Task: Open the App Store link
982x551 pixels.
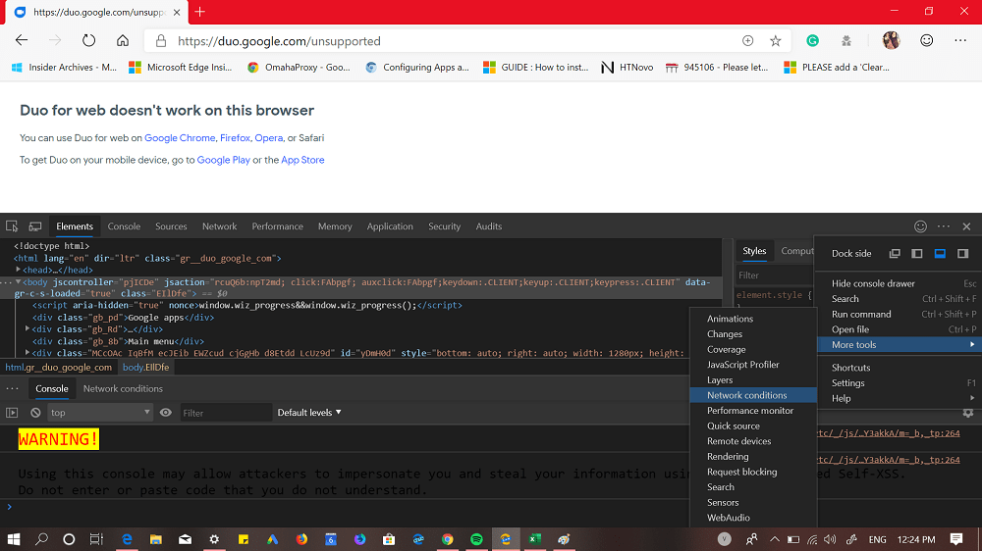Action: [302, 160]
